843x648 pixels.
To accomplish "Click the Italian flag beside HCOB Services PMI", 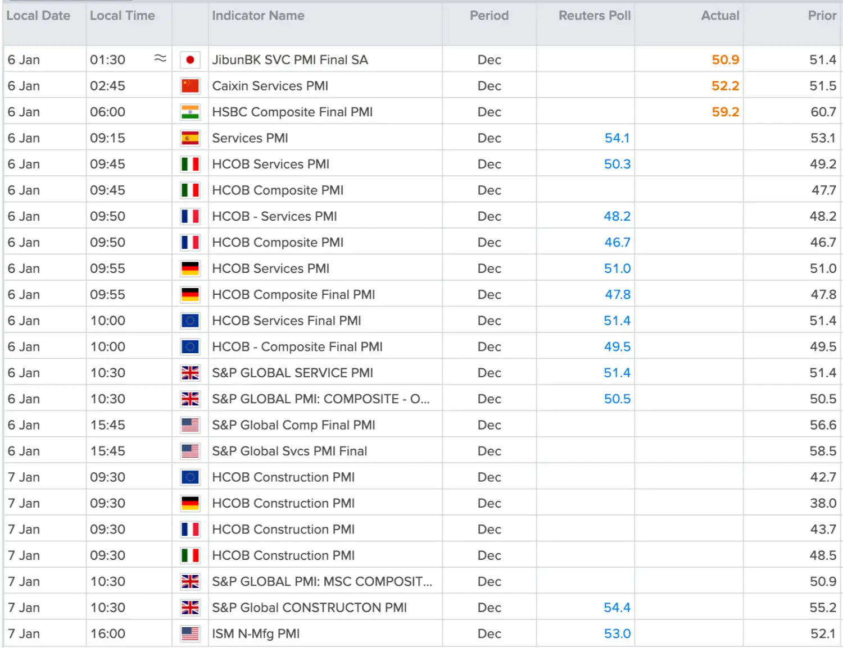I will click(x=190, y=164).
